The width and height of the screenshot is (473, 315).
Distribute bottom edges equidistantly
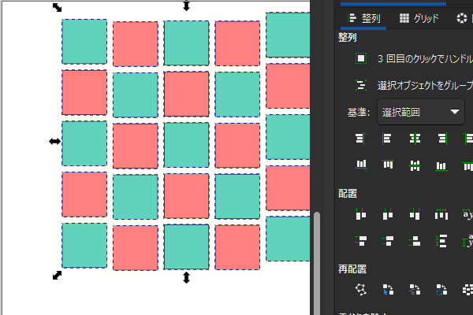pos(415,241)
